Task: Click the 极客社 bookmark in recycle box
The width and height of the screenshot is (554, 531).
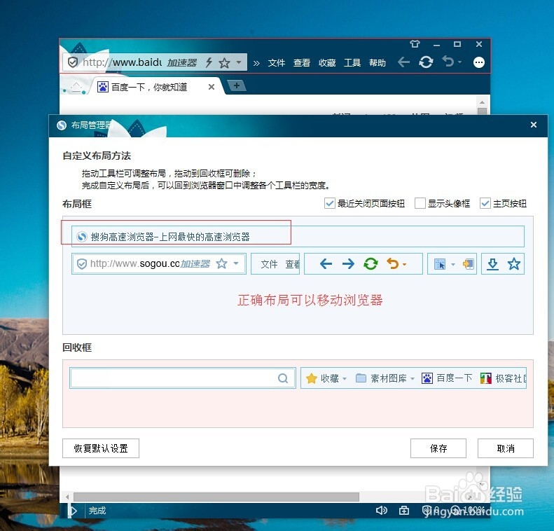Action: 504,378
